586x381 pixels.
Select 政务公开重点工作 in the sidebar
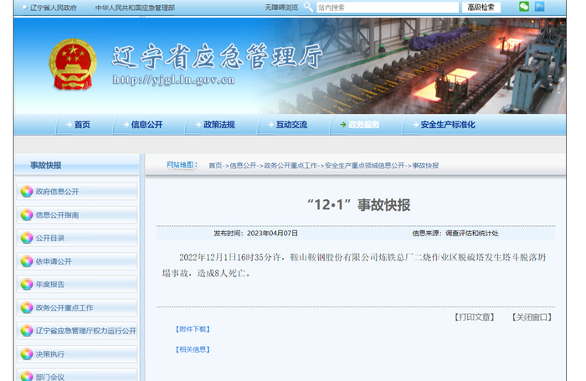click(x=64, y=307)
